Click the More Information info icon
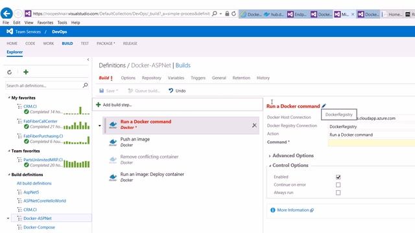 [x=272, y=210]
